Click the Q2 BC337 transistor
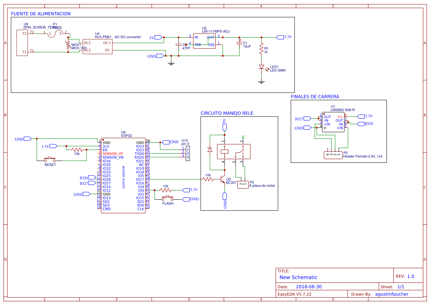Image resolution: width=431 pixels, height=305 pixels. [x=223, y=180]
